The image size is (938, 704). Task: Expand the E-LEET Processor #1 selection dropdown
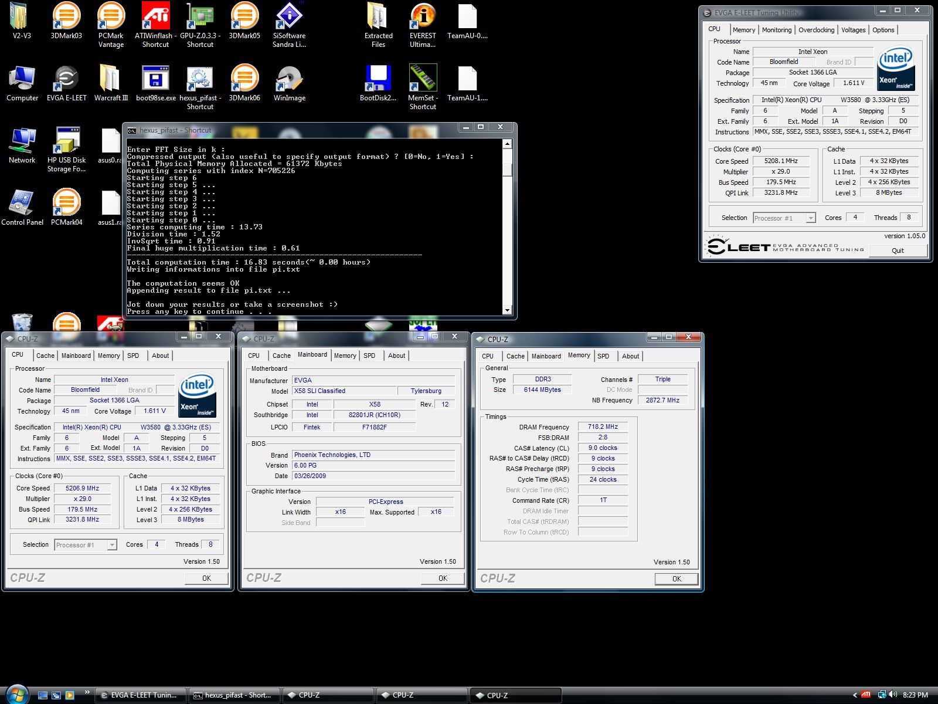click(811, 218)
